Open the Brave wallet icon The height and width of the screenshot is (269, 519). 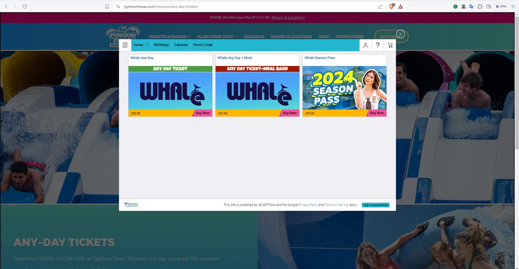tap(489, 7)
